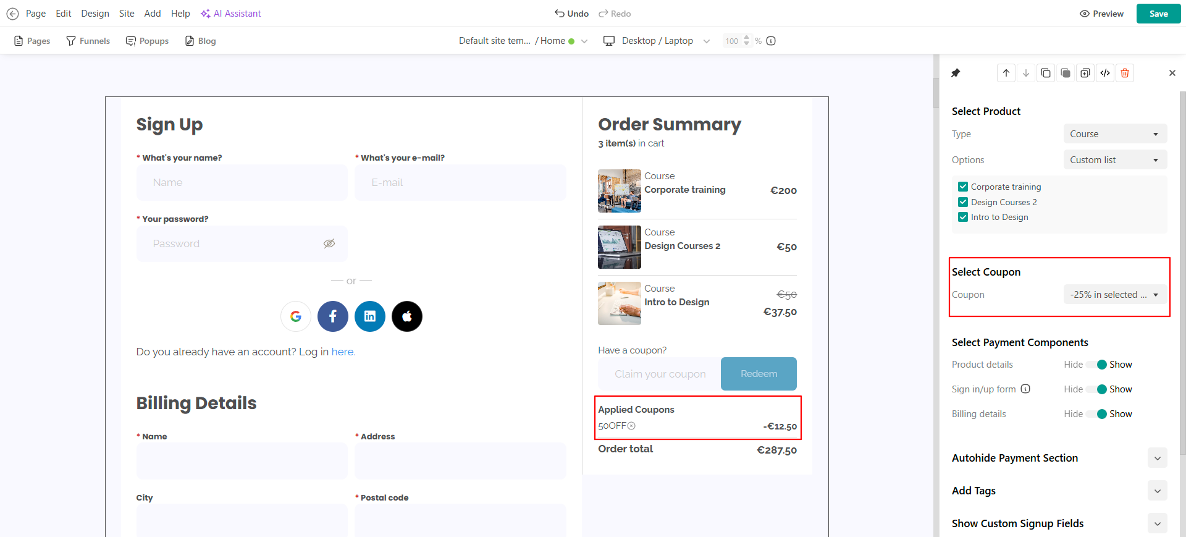Image resolution: width=1186 pixels, height=537 pixels.
Task: Open the Page menu
Action: 36,14
